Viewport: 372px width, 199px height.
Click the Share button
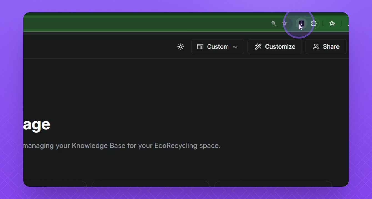(x=326, y=47)
